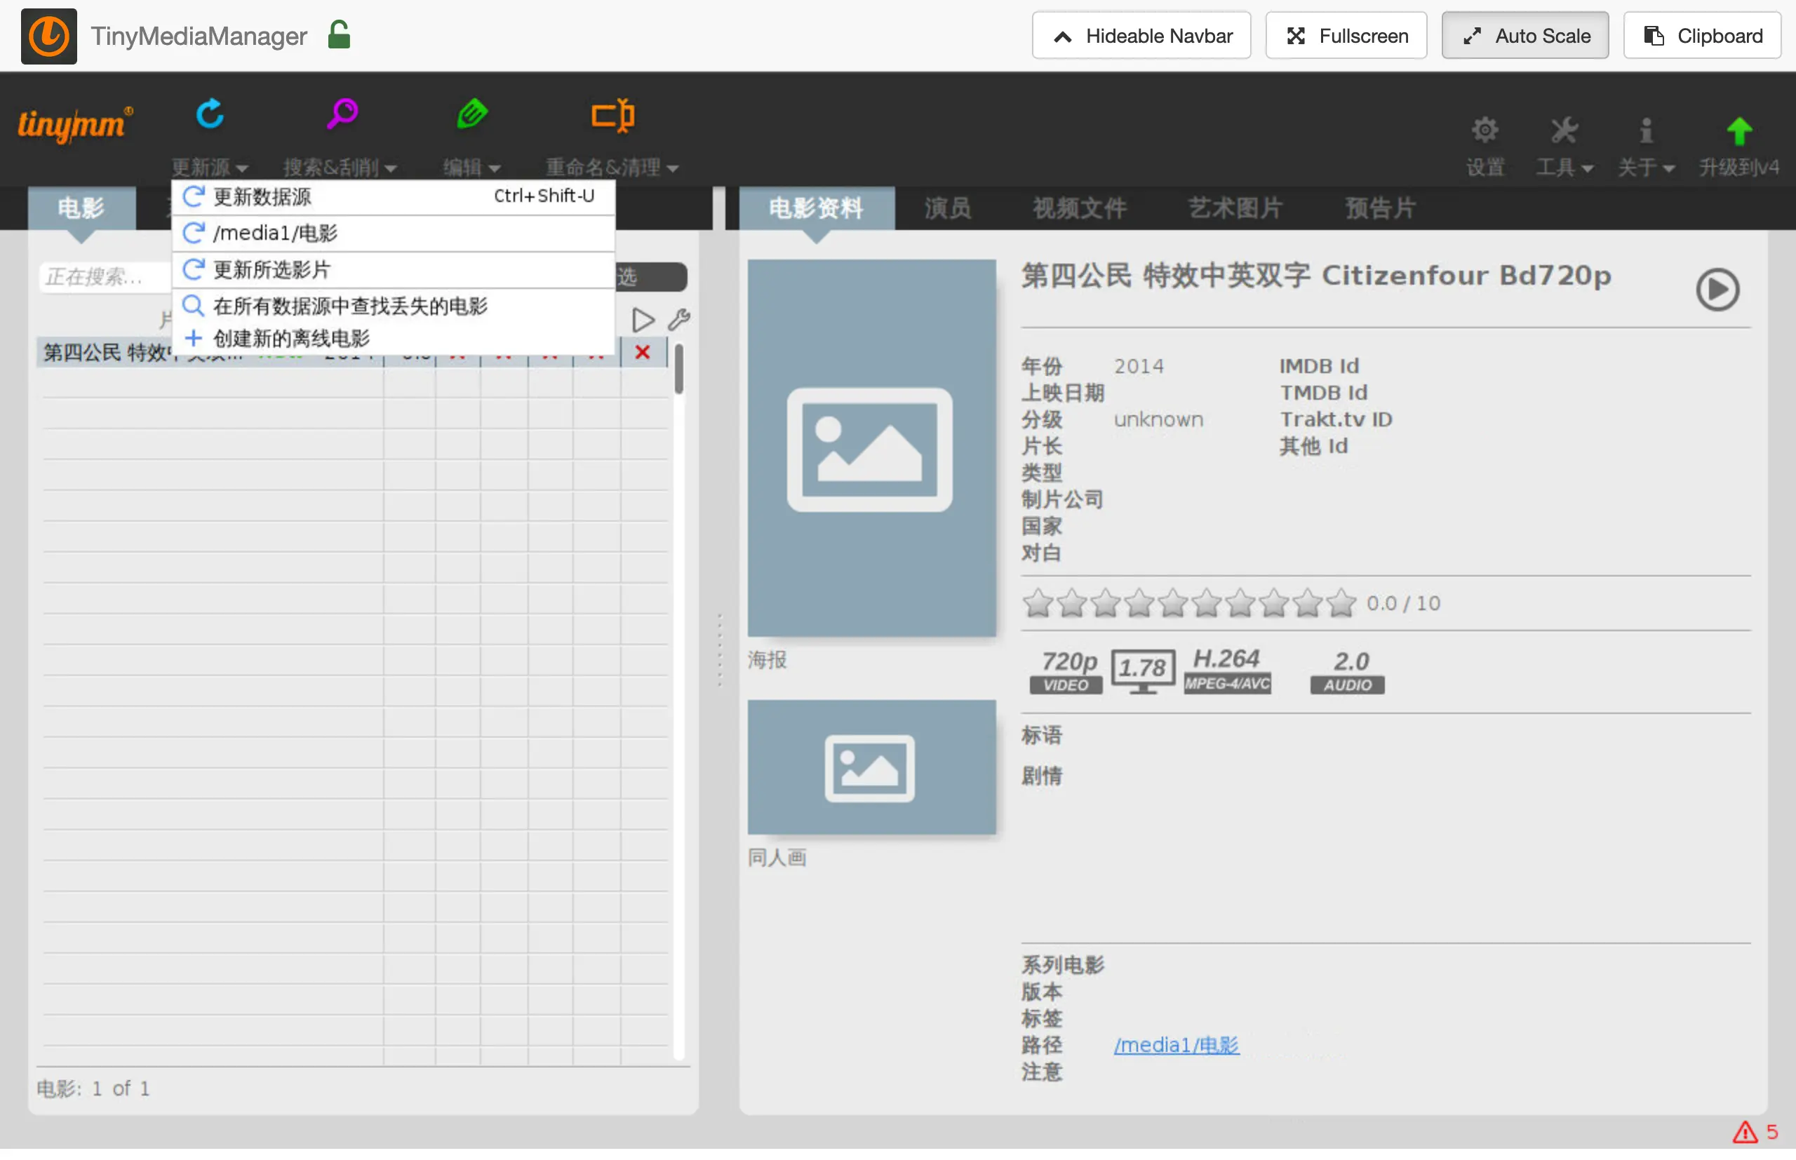This screenshot has width=1796, height=1160.
Task: Open 设置 settings gear
Action: [x=1485, y=130]
